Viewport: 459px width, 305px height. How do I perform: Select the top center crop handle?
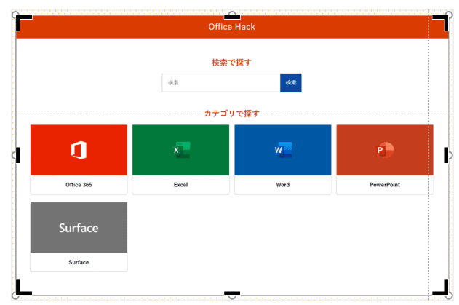(x=231, y=17)
